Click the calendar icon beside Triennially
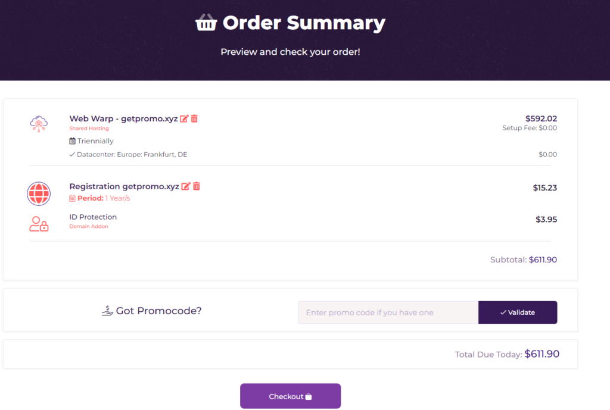This screenshot has width=610, height=410. [x=72, y=141]
